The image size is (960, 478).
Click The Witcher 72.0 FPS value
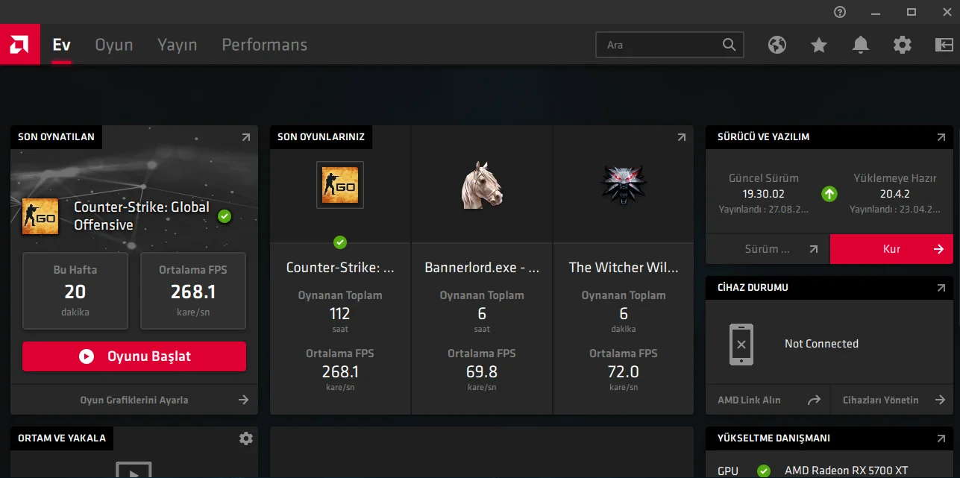click(x=624, y=371)
